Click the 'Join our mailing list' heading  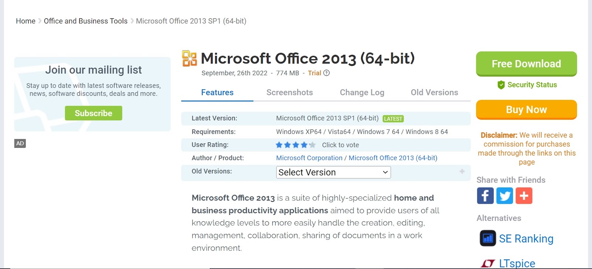pos(93,70)
